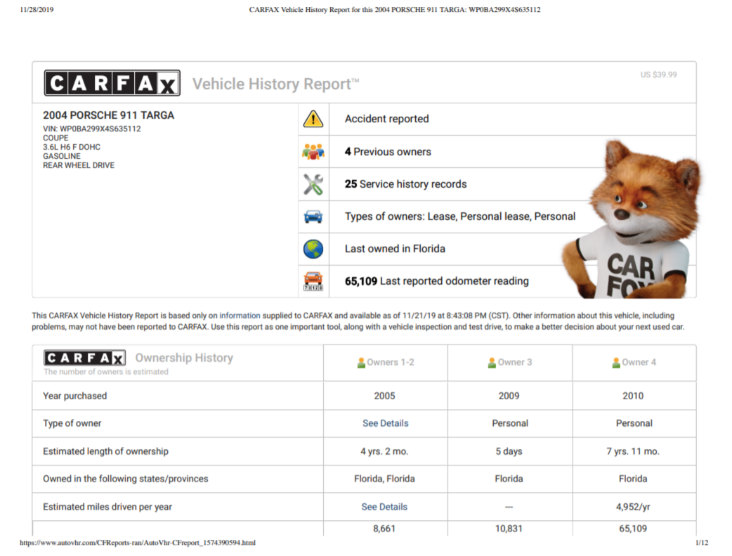Click the year purchased value 2005

(x=385, y=396)
